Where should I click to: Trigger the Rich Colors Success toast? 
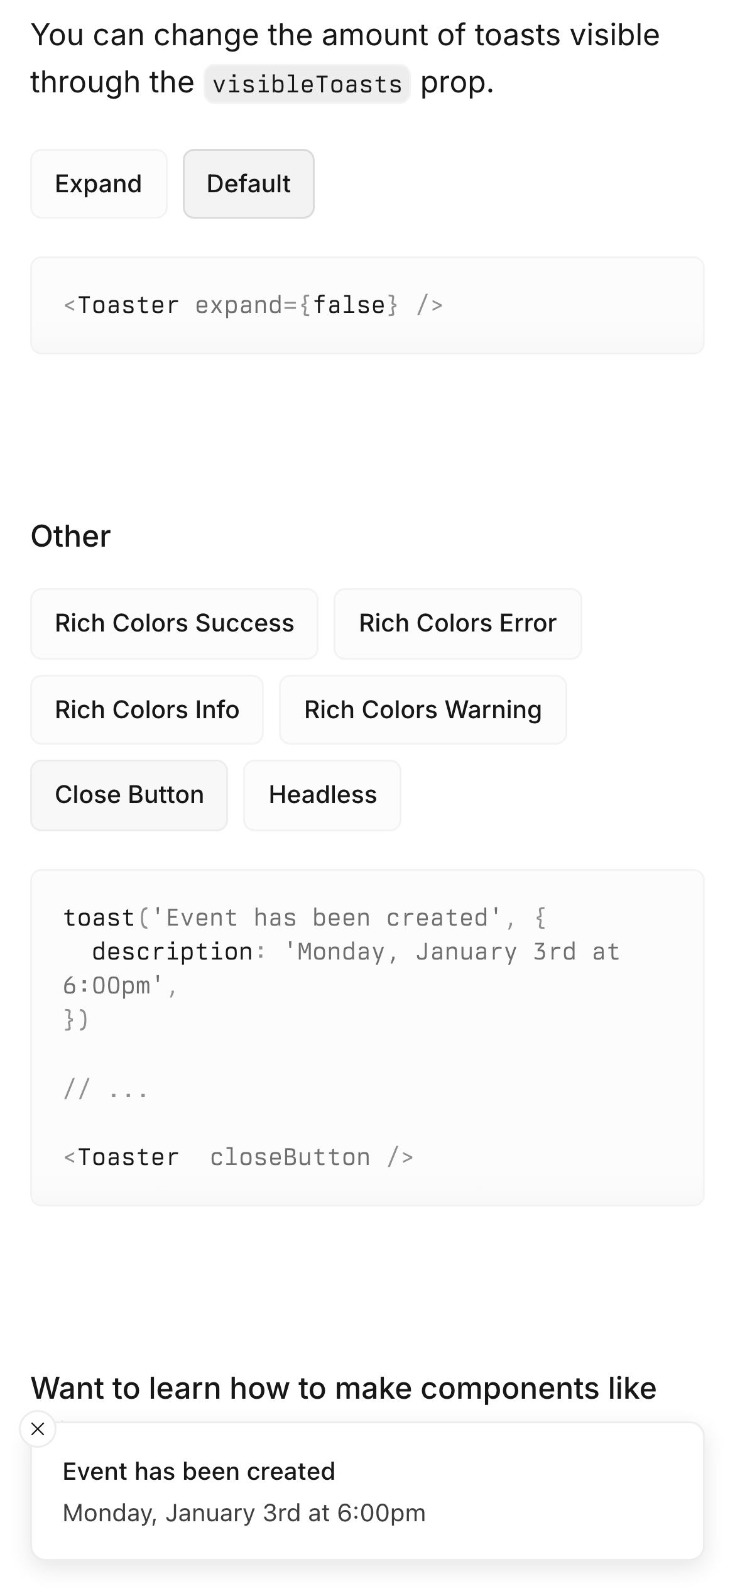(174, 623)
